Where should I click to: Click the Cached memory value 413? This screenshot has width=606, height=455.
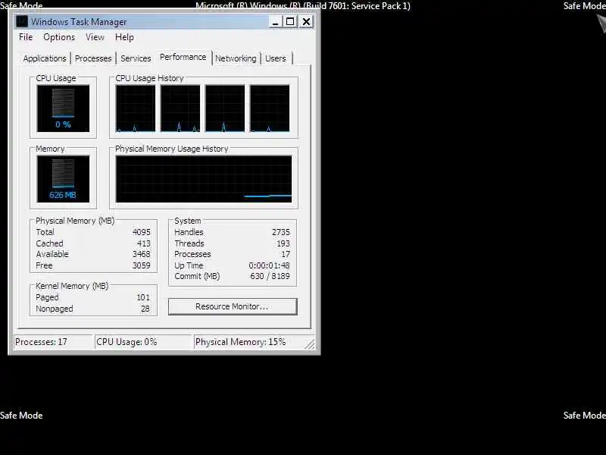(144, 243)
